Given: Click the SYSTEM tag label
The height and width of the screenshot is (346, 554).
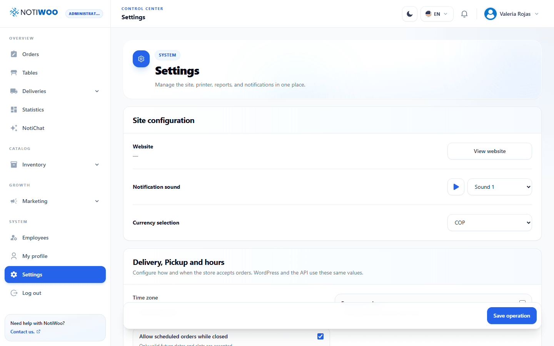Looking at the screenshot, I should (x=167, y=55).
